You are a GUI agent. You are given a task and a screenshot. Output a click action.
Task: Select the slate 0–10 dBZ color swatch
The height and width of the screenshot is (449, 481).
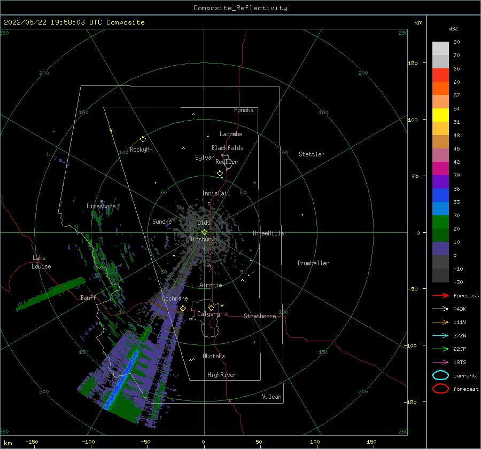(440, 249)
